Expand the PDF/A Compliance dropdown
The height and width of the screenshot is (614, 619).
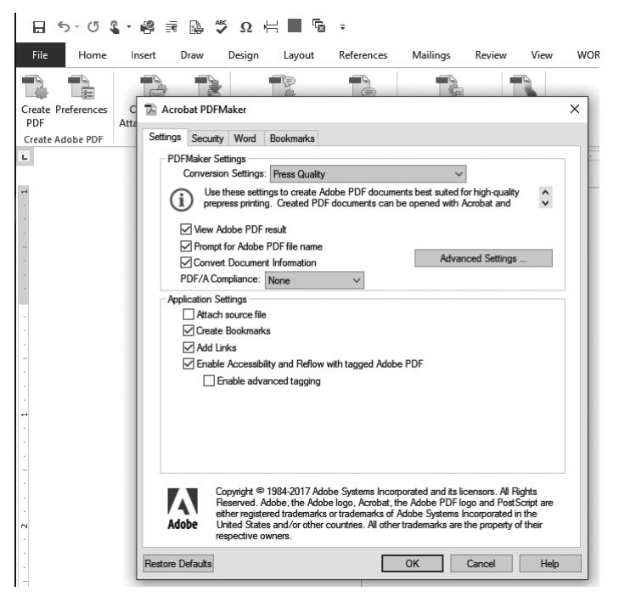pyautogui.click(x=356, y=279)
